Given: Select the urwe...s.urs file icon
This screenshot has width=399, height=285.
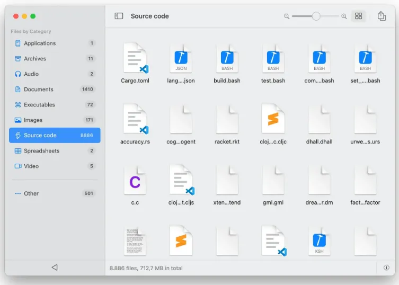Looking at the screenshot, I should coord(365,119).
